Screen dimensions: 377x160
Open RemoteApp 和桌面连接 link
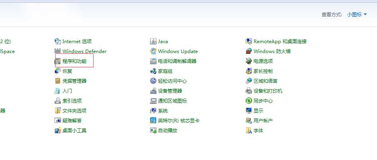click(x=280, y=41)
